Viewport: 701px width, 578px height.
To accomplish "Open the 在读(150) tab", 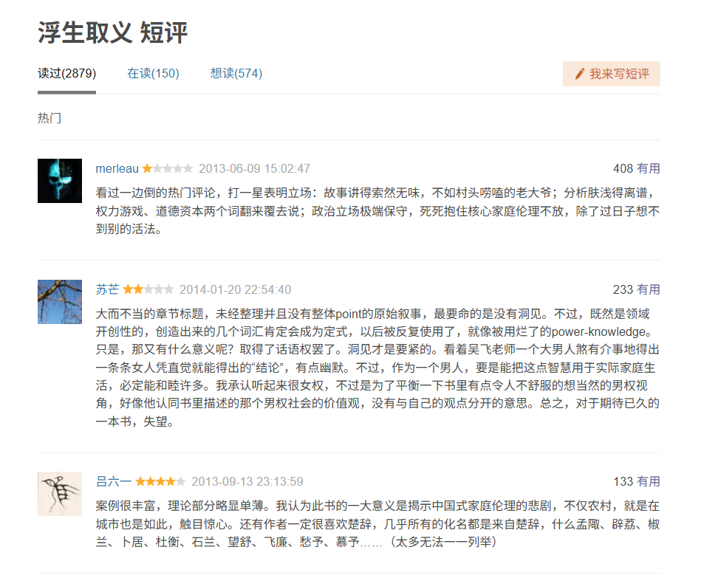I will click(153, 73).
